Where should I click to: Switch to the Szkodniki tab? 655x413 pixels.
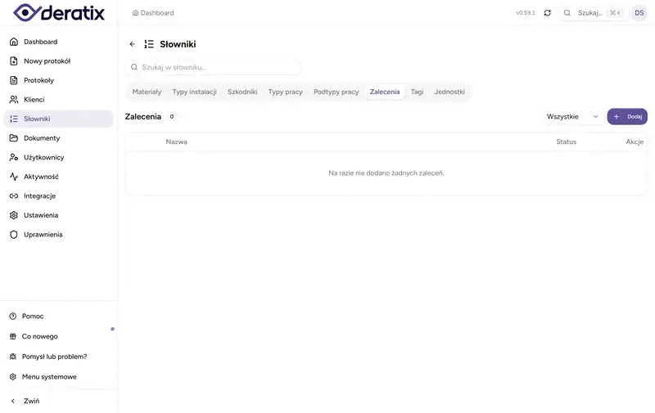point(242,92)
